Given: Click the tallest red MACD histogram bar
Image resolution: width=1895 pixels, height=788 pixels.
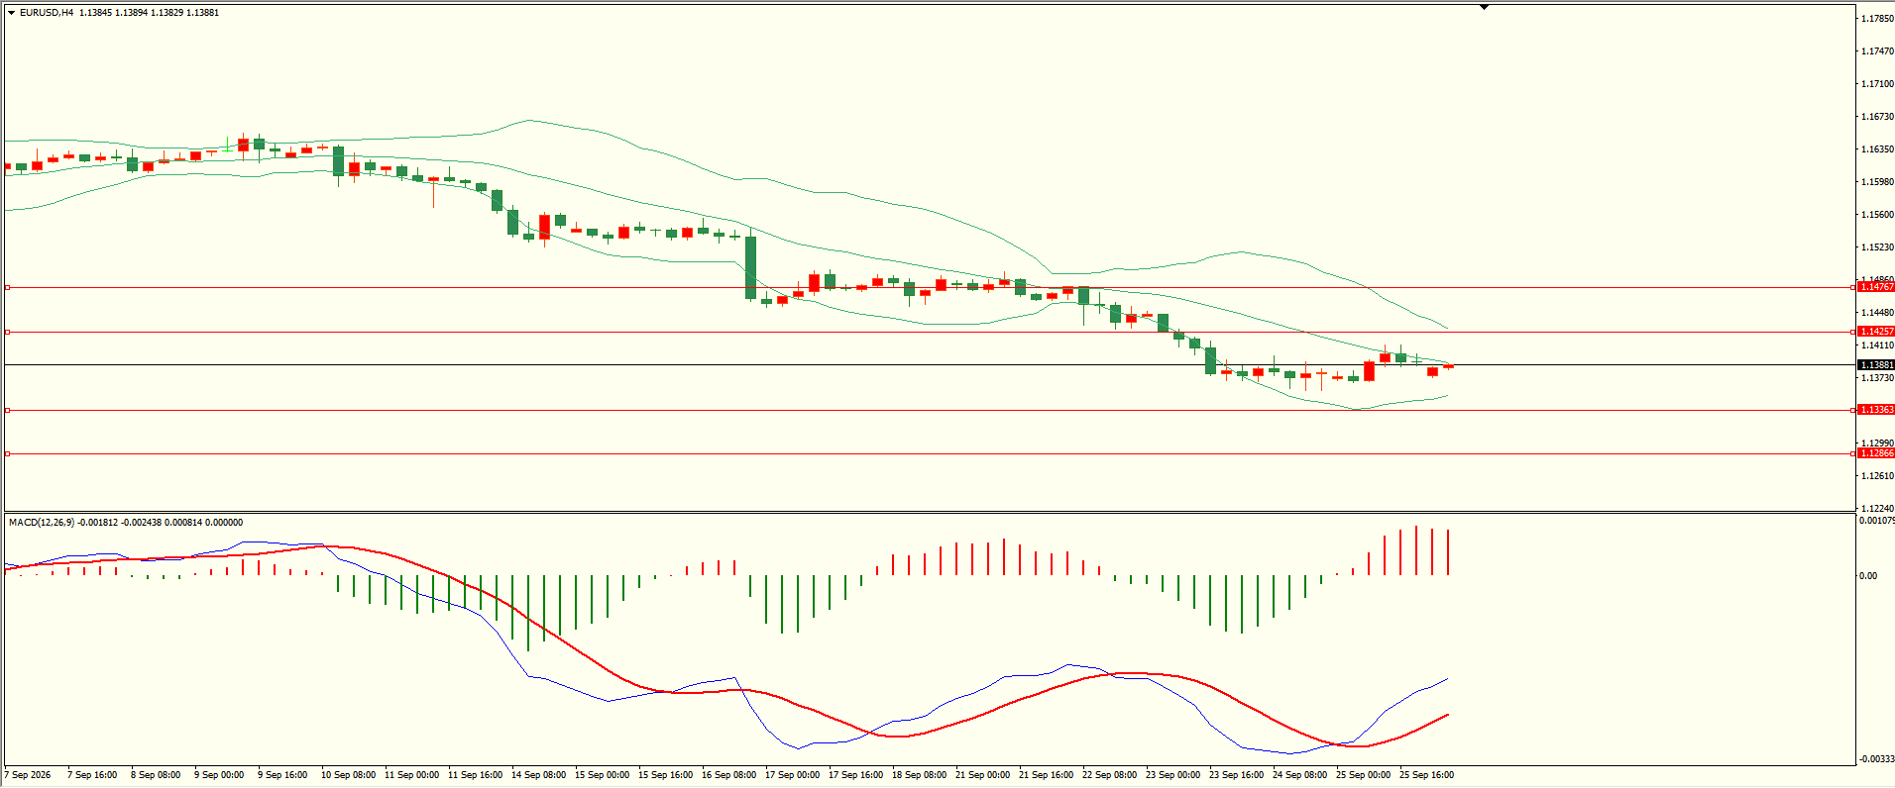Looking at the screenshot, I should point(1416,550).
